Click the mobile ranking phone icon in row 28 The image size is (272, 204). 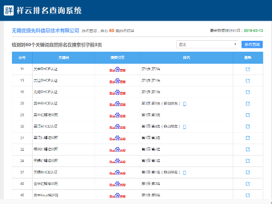pos(184,104)
